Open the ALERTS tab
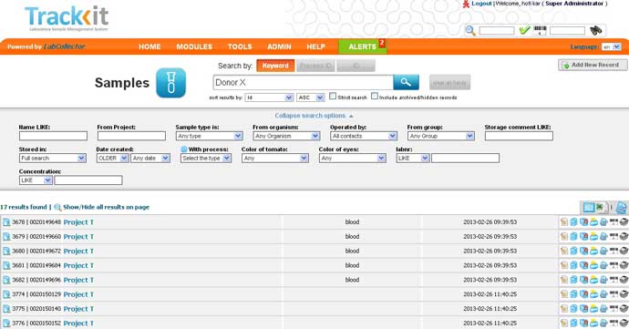Image resolution: width=629 pixels, height=329 pixels. pos(362,46)
